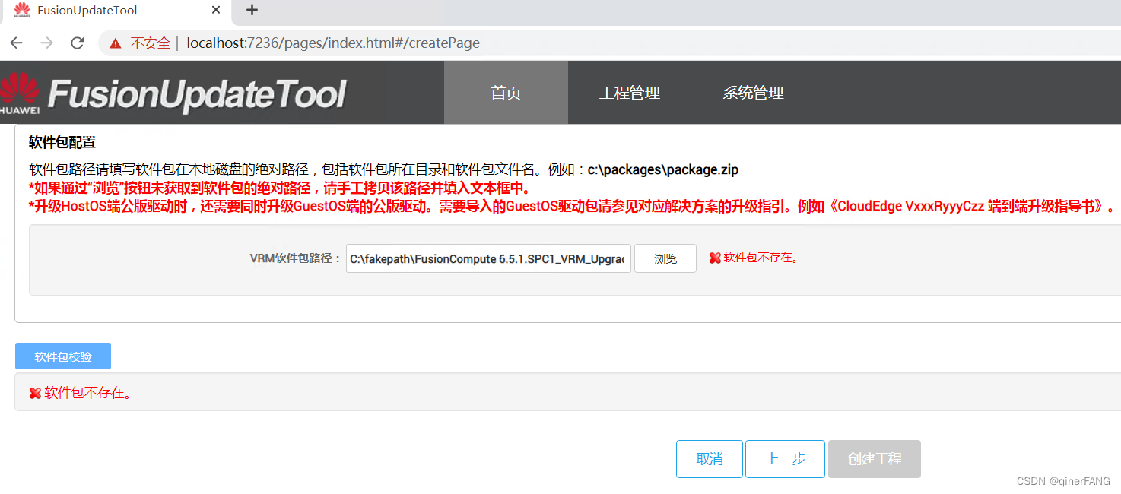Click 软件包不存在 message beside browse button

(x=761, y=258)
